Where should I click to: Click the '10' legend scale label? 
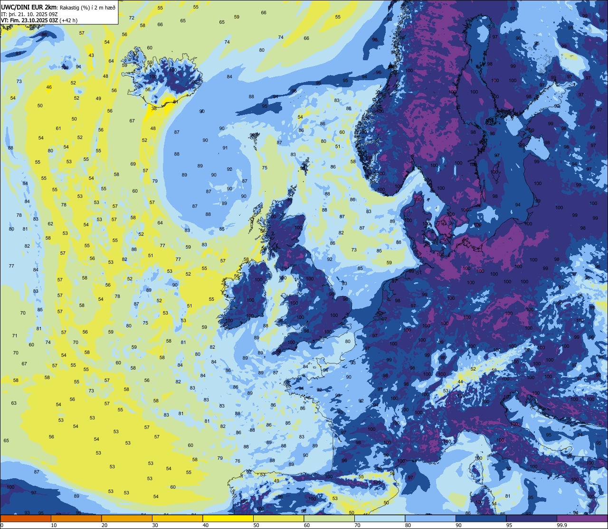tap(54, 525)
